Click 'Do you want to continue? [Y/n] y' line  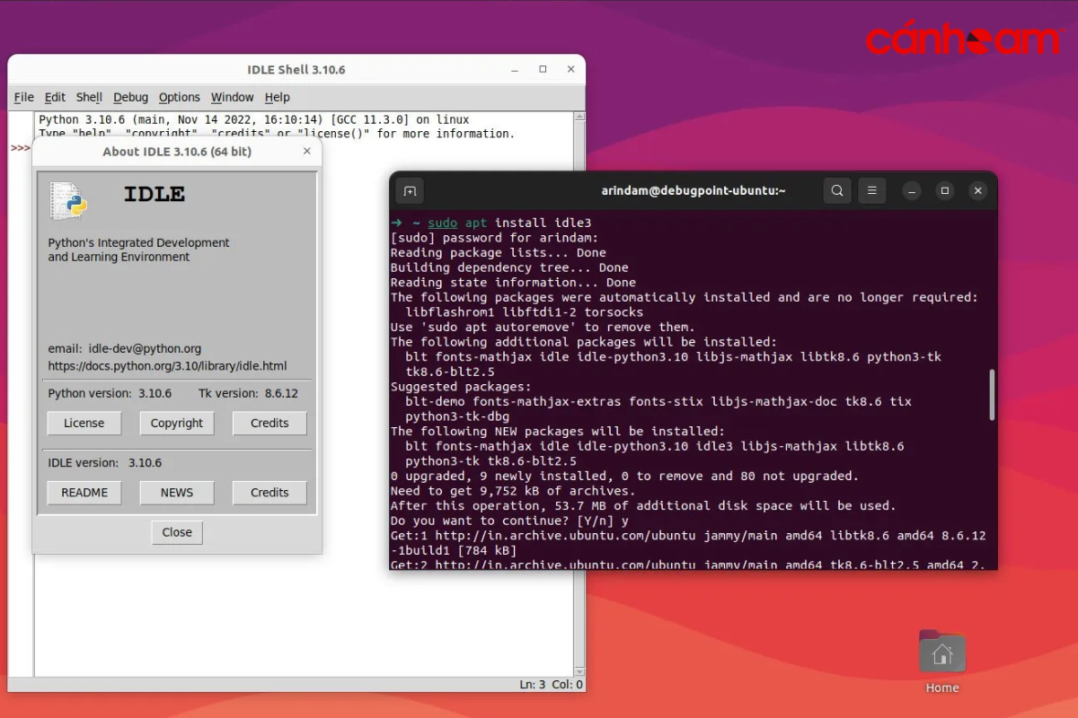[509, 521]
